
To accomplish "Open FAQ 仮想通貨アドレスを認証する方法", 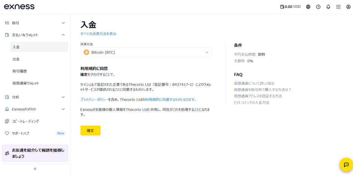I will [258, 96].
